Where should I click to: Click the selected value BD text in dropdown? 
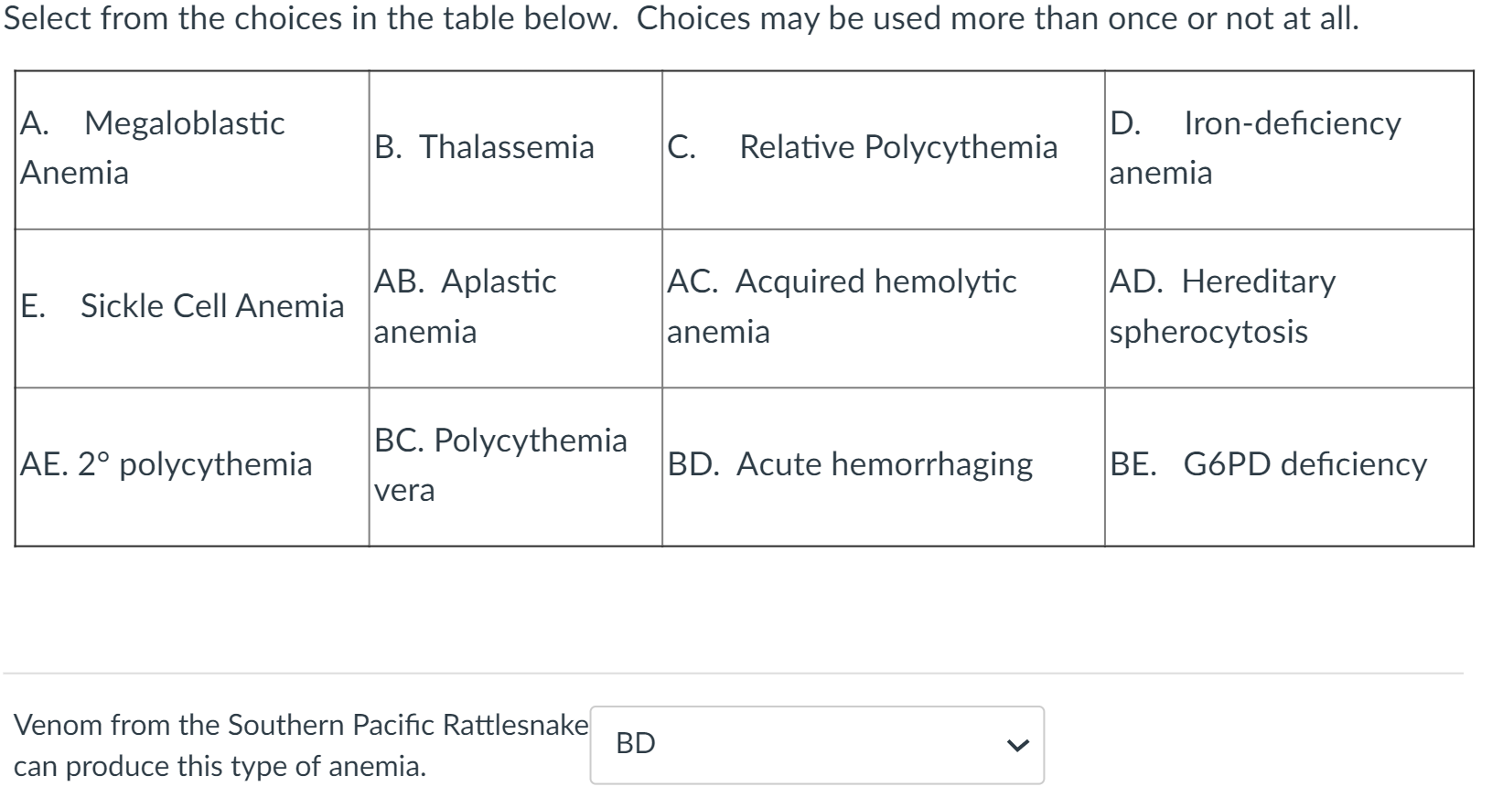636,744
